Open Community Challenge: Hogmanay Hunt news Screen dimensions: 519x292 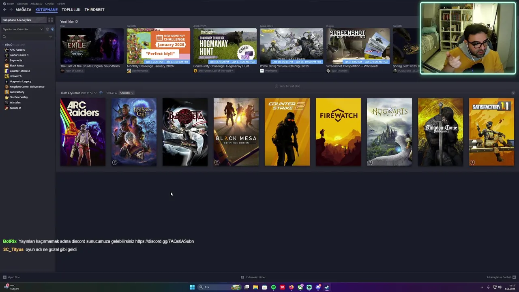(225, 46)
